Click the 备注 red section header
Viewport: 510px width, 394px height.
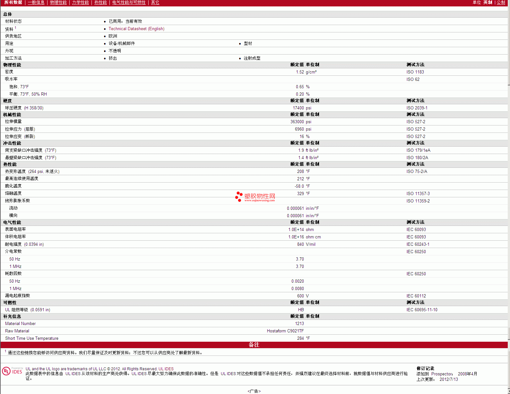254,345
